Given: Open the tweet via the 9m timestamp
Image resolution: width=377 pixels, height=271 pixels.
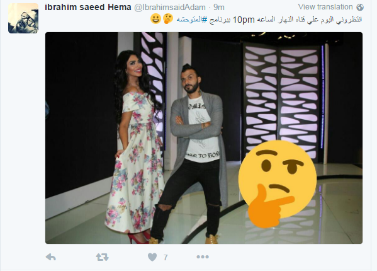Looking at the screenshot, I should pyautogui.click(x=219, y=8).
